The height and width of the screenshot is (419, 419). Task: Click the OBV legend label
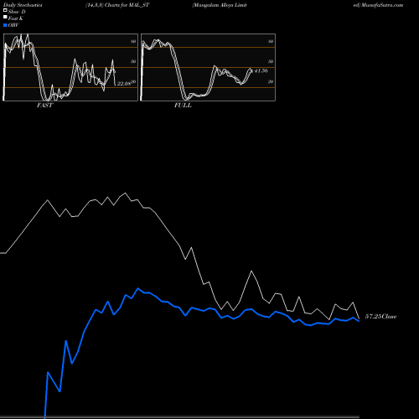coord(13,25)
